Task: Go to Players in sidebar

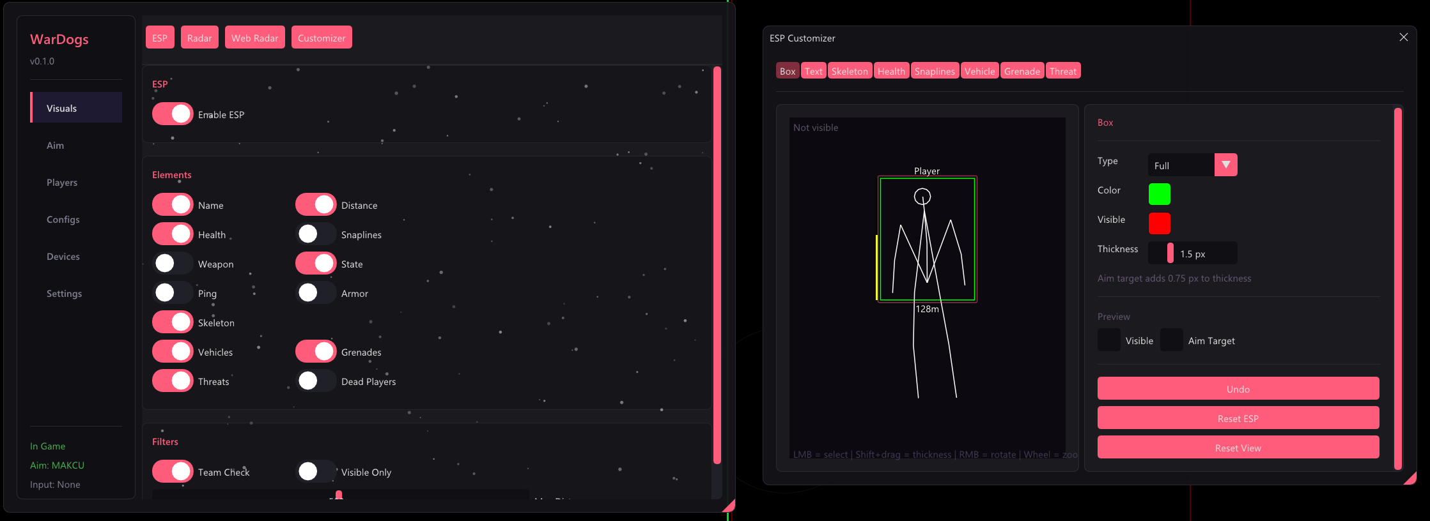Action: [x=76, y=182]
